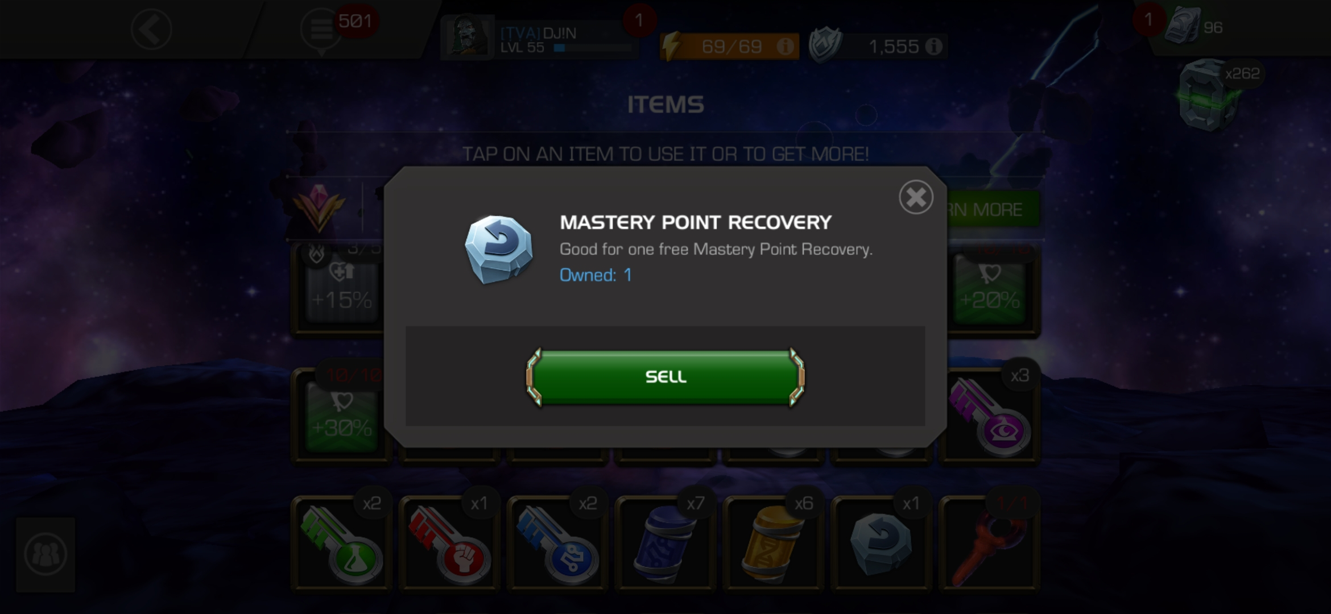Select the purple cosmic key x3 item
Image resolution: width=1331 pixels, height=614 pixels.
click(x=990, y=417)
